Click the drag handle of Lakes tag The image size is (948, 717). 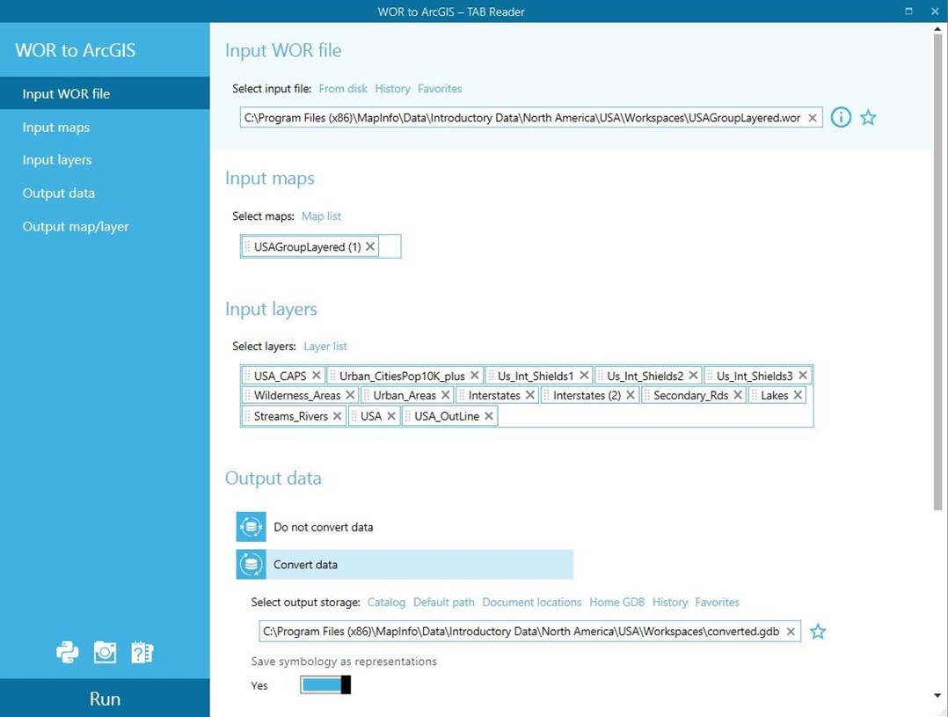[x=754, y=395]
